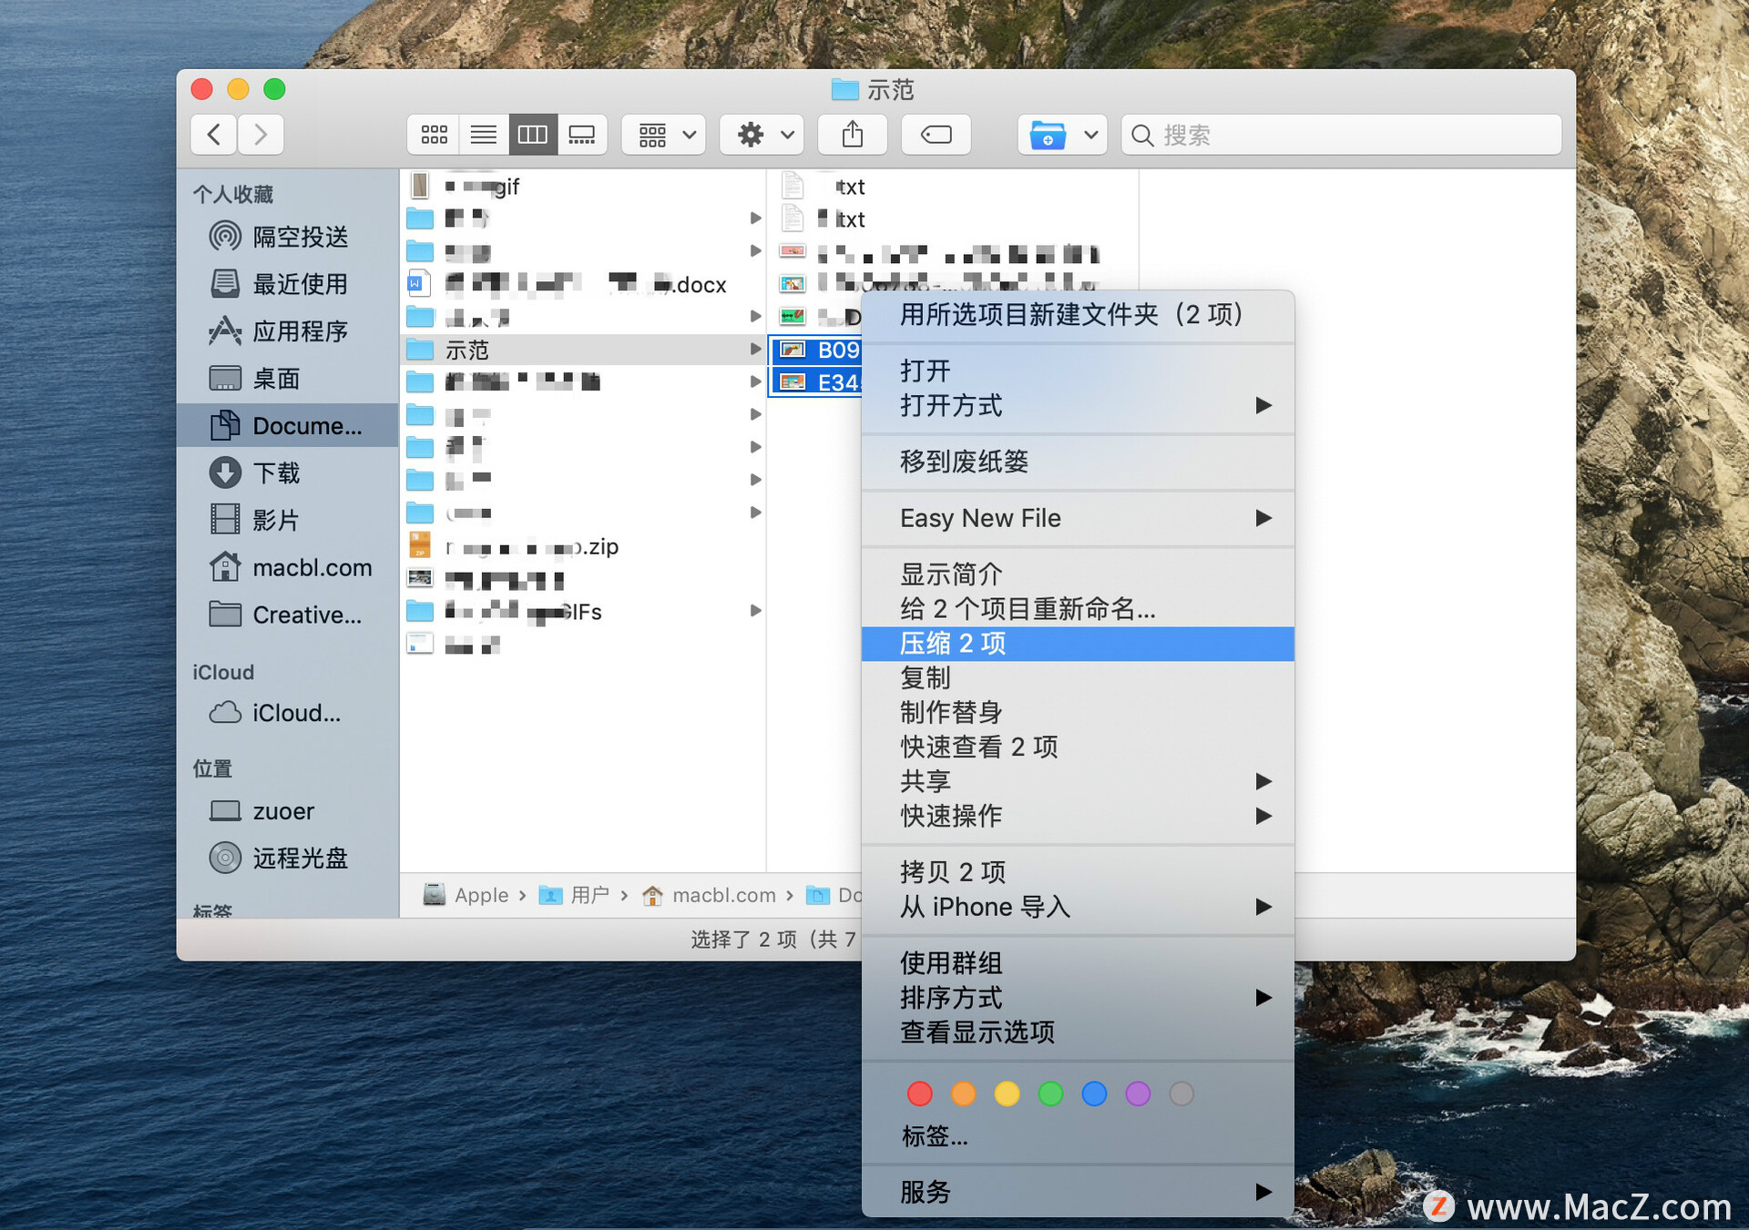Choose 给 2 个项目重新命名
The width and height of the screenshot is (1749, 1230).
(1078, 609)
